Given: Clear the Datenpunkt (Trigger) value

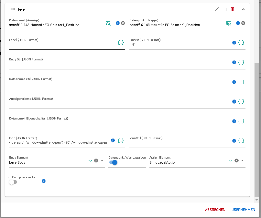Looking at the screenshot, I should [243, 23].
